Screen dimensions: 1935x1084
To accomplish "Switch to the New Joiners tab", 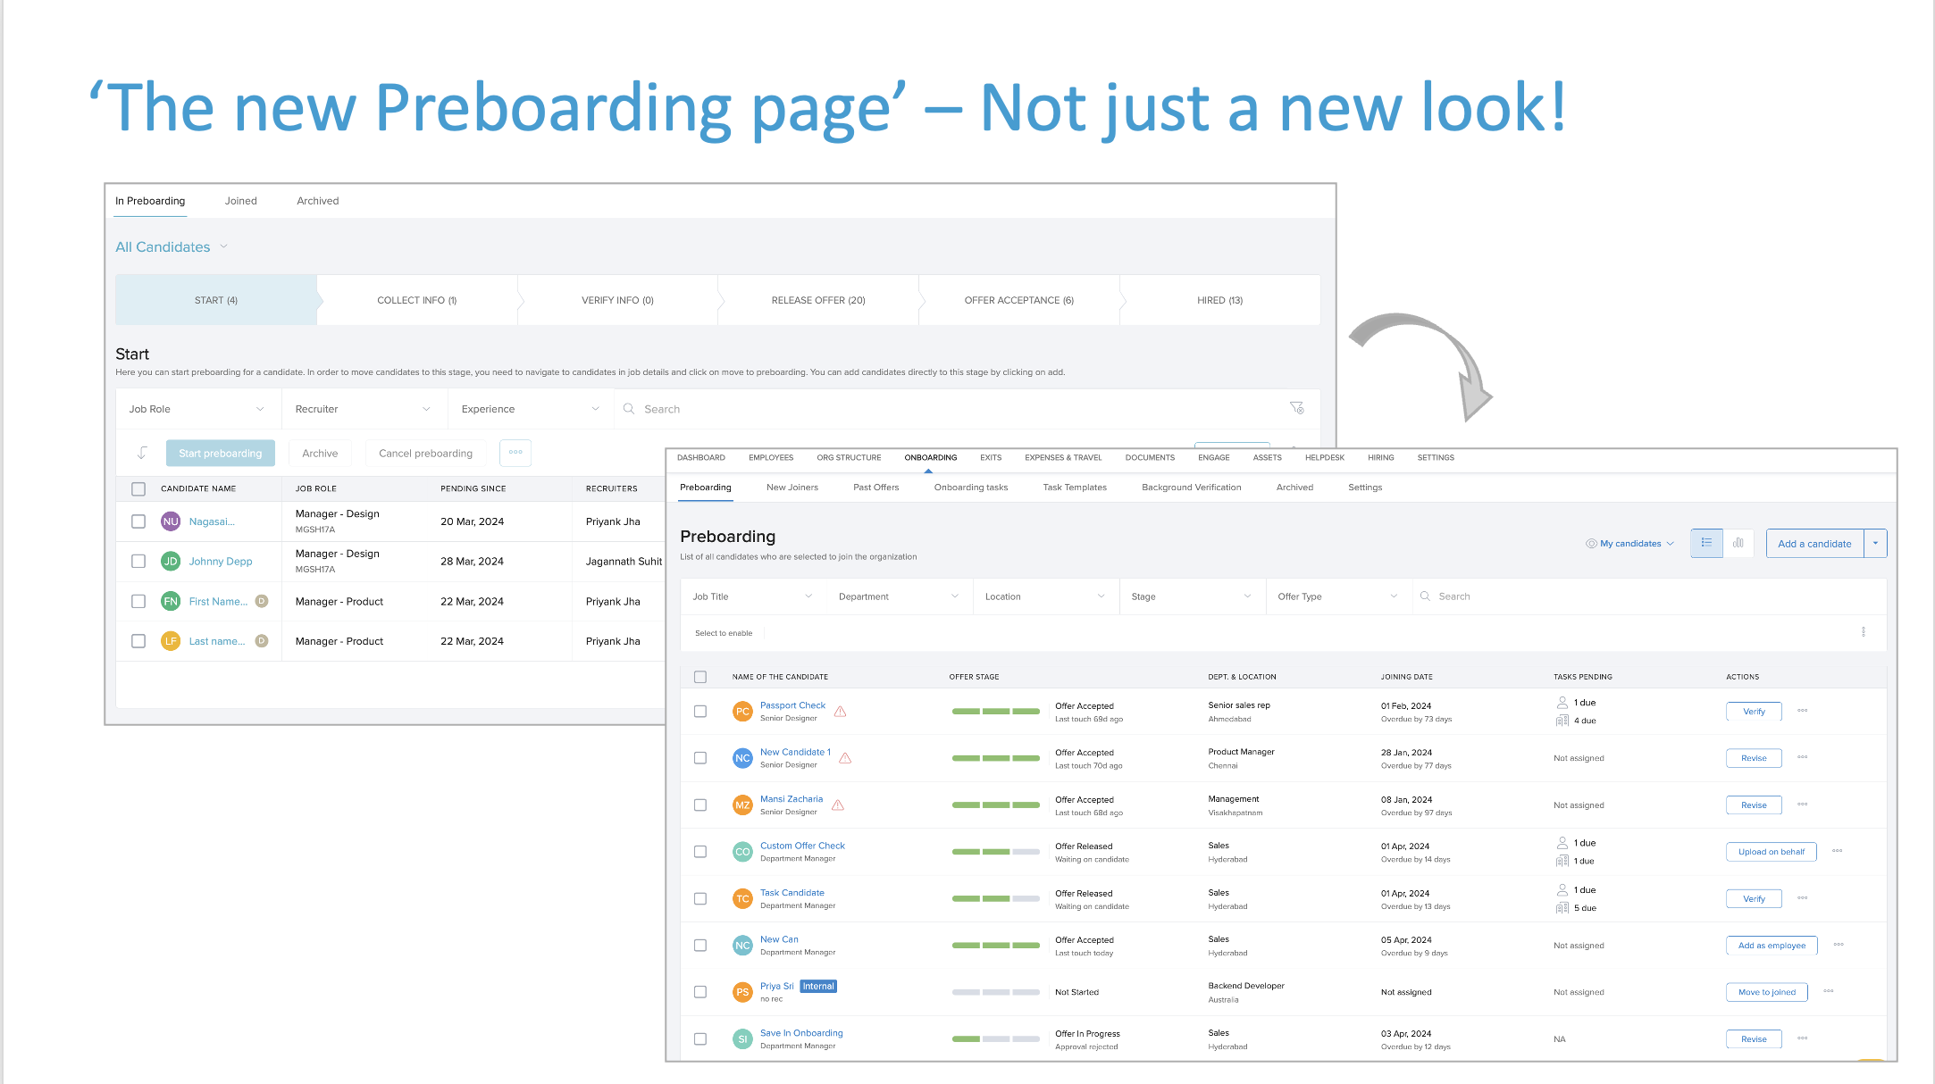I will tap(792, 488).
